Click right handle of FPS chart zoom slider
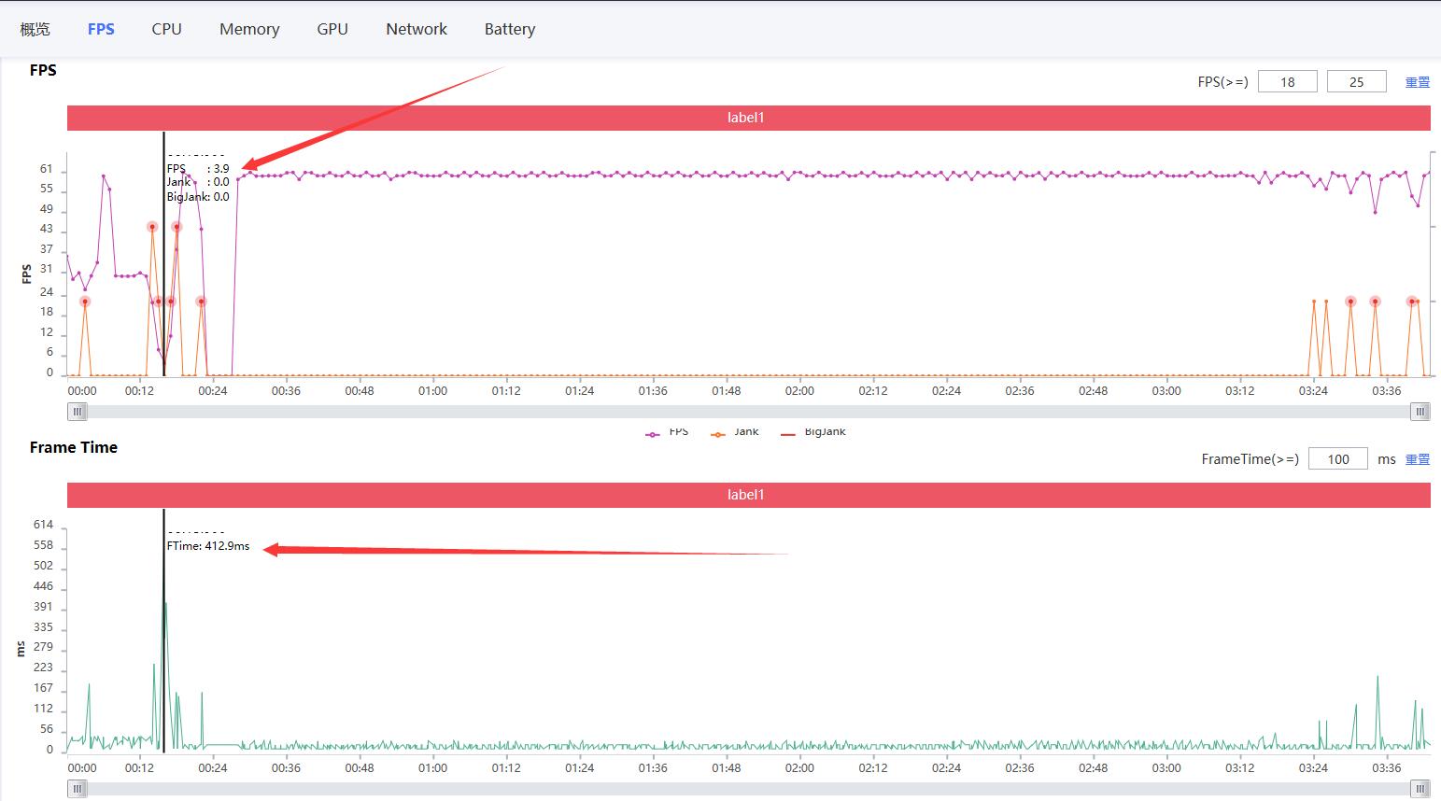Viewport: 1441px width, 801px height. click(x=1420, y=412)
